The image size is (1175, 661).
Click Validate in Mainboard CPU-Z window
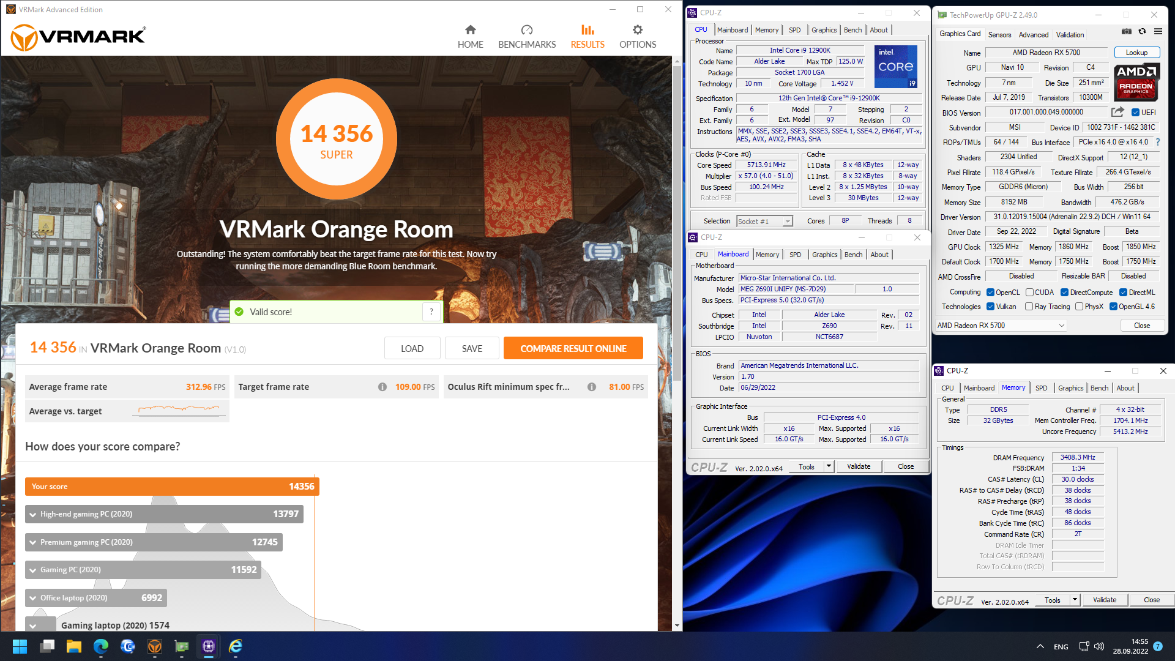(x=858, y=466)
